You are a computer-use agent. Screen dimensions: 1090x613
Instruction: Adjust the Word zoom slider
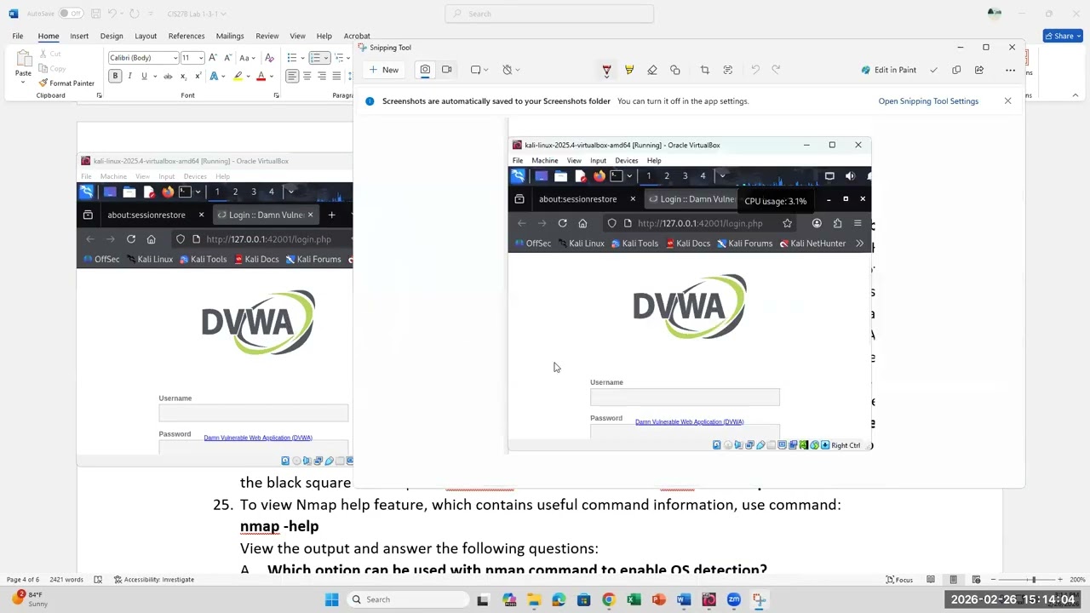click(x=1034, y=580)
